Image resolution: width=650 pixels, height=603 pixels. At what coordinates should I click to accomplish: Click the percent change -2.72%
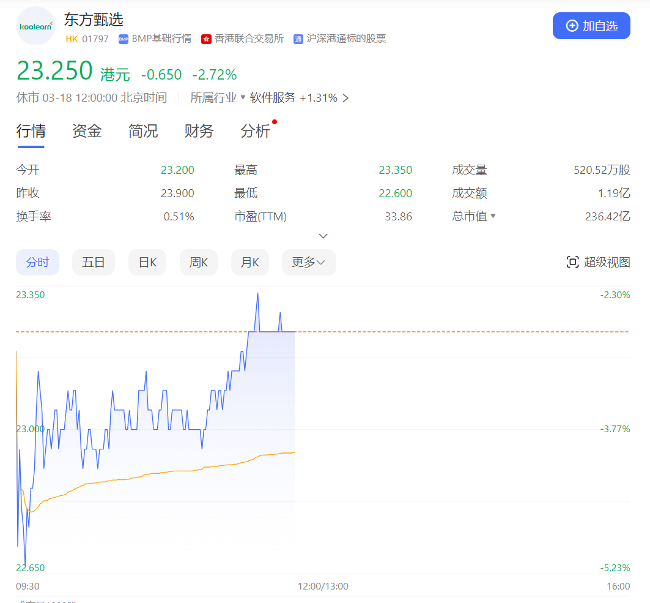214,75
